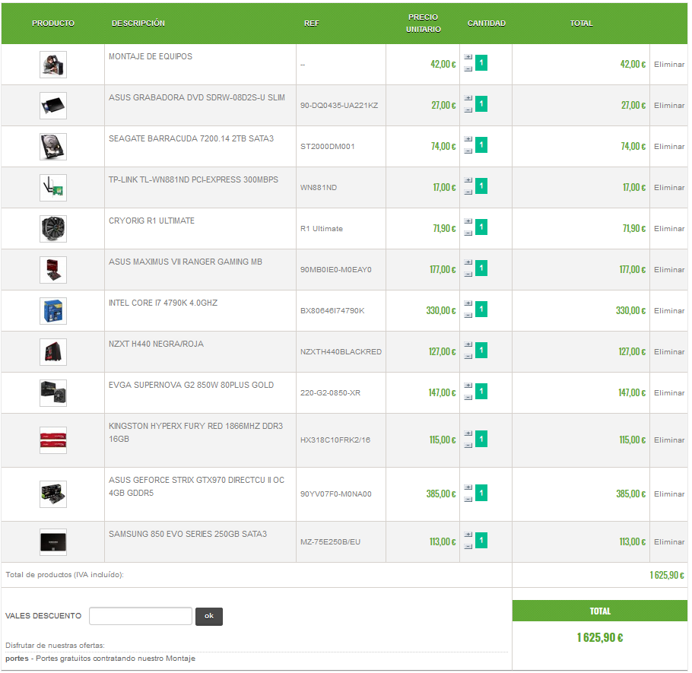The image size is (692, 673).
Task: Click Eliminar for ASUS MAXIMUS VII RANGER
Action: [669, 270]
